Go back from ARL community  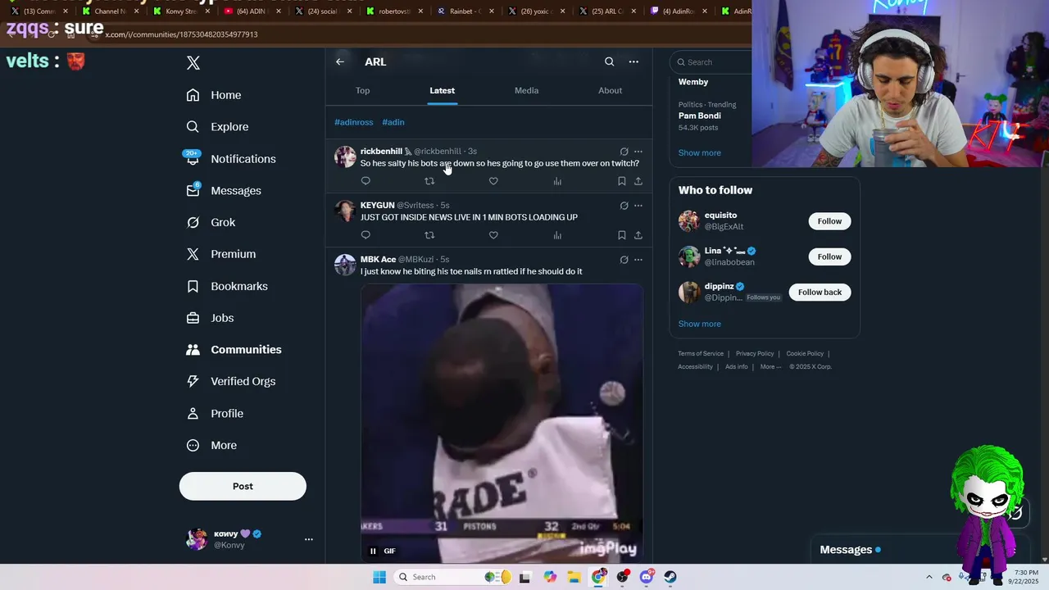[340, 61]
